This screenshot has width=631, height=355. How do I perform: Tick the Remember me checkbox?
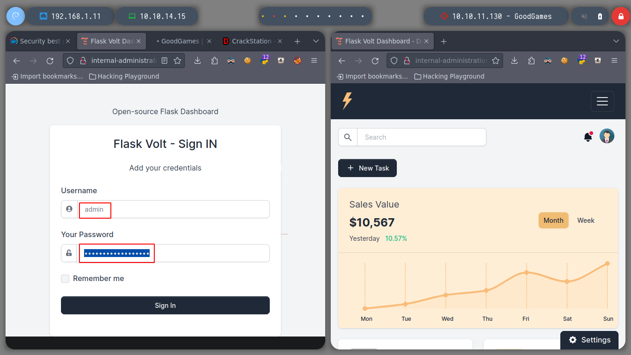(x=65, y=279)
